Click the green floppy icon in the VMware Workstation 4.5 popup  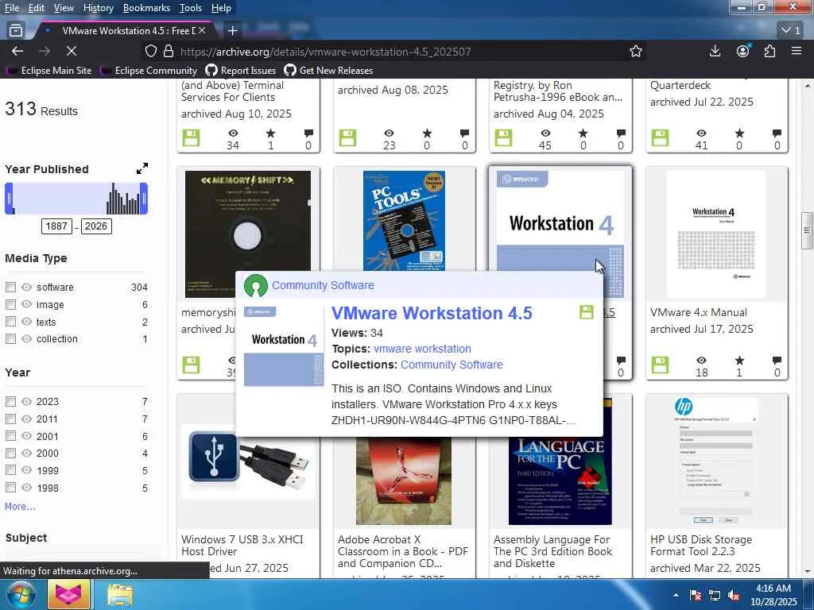(x=586, y=311)
